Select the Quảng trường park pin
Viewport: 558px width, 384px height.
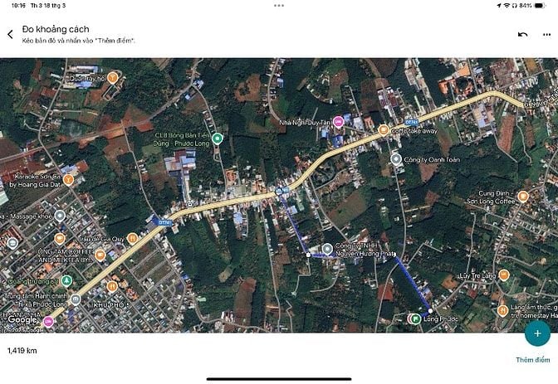(66, 281)
